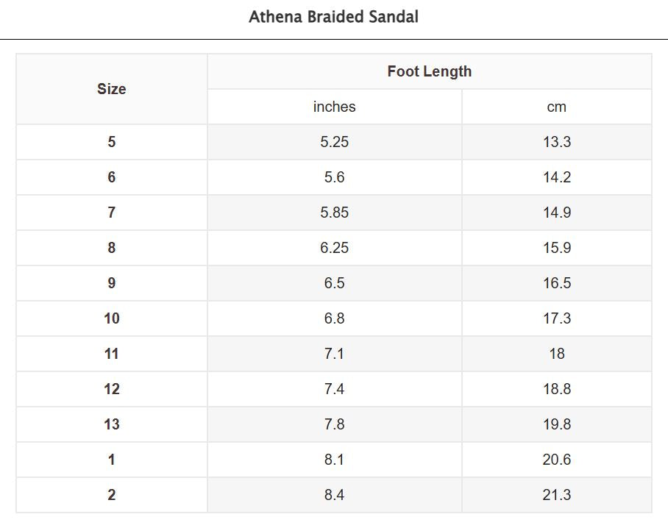Click the 7.1 inches cell

pyautogui.click(x=334, y=354)
